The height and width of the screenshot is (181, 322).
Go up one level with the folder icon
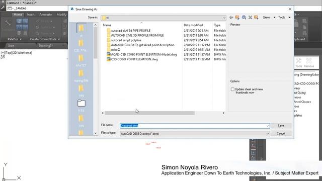tap(237, 18)
